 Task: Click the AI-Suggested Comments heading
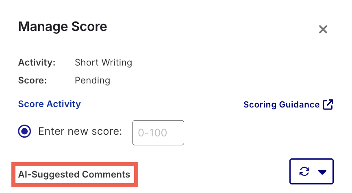tap(74, 175)
